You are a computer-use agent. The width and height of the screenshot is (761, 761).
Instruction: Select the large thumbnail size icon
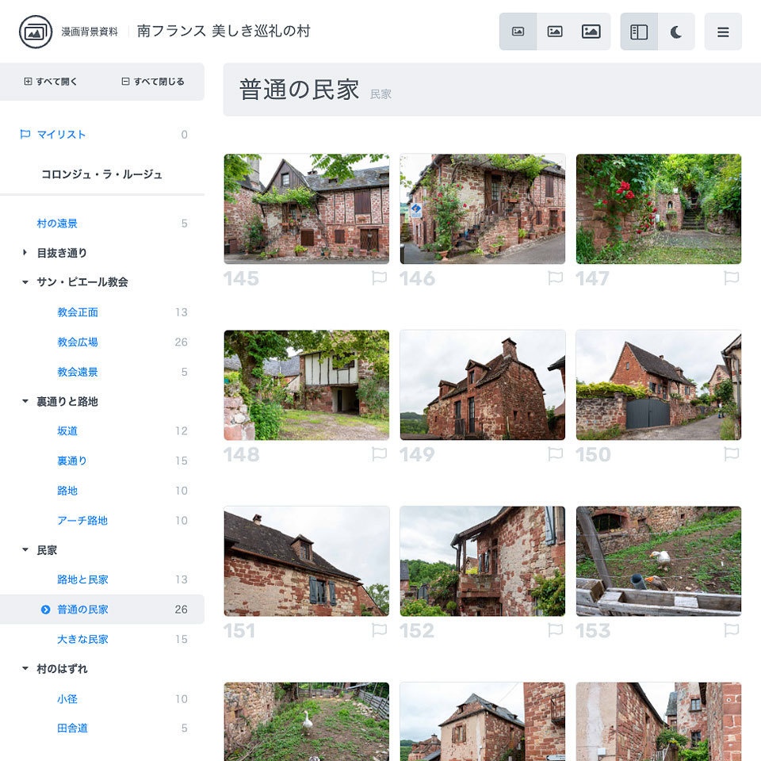click(x=591, y=32)
